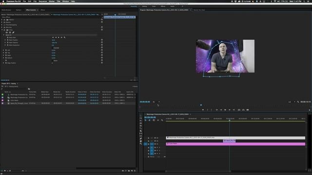The image size is (312, 175).
Task: Play the Program monitor sequence
Action: [225, 110]
